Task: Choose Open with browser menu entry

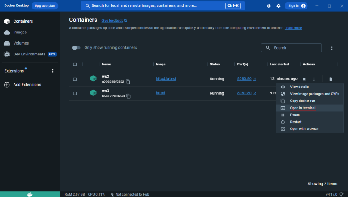Action: (x=310, y=129)
